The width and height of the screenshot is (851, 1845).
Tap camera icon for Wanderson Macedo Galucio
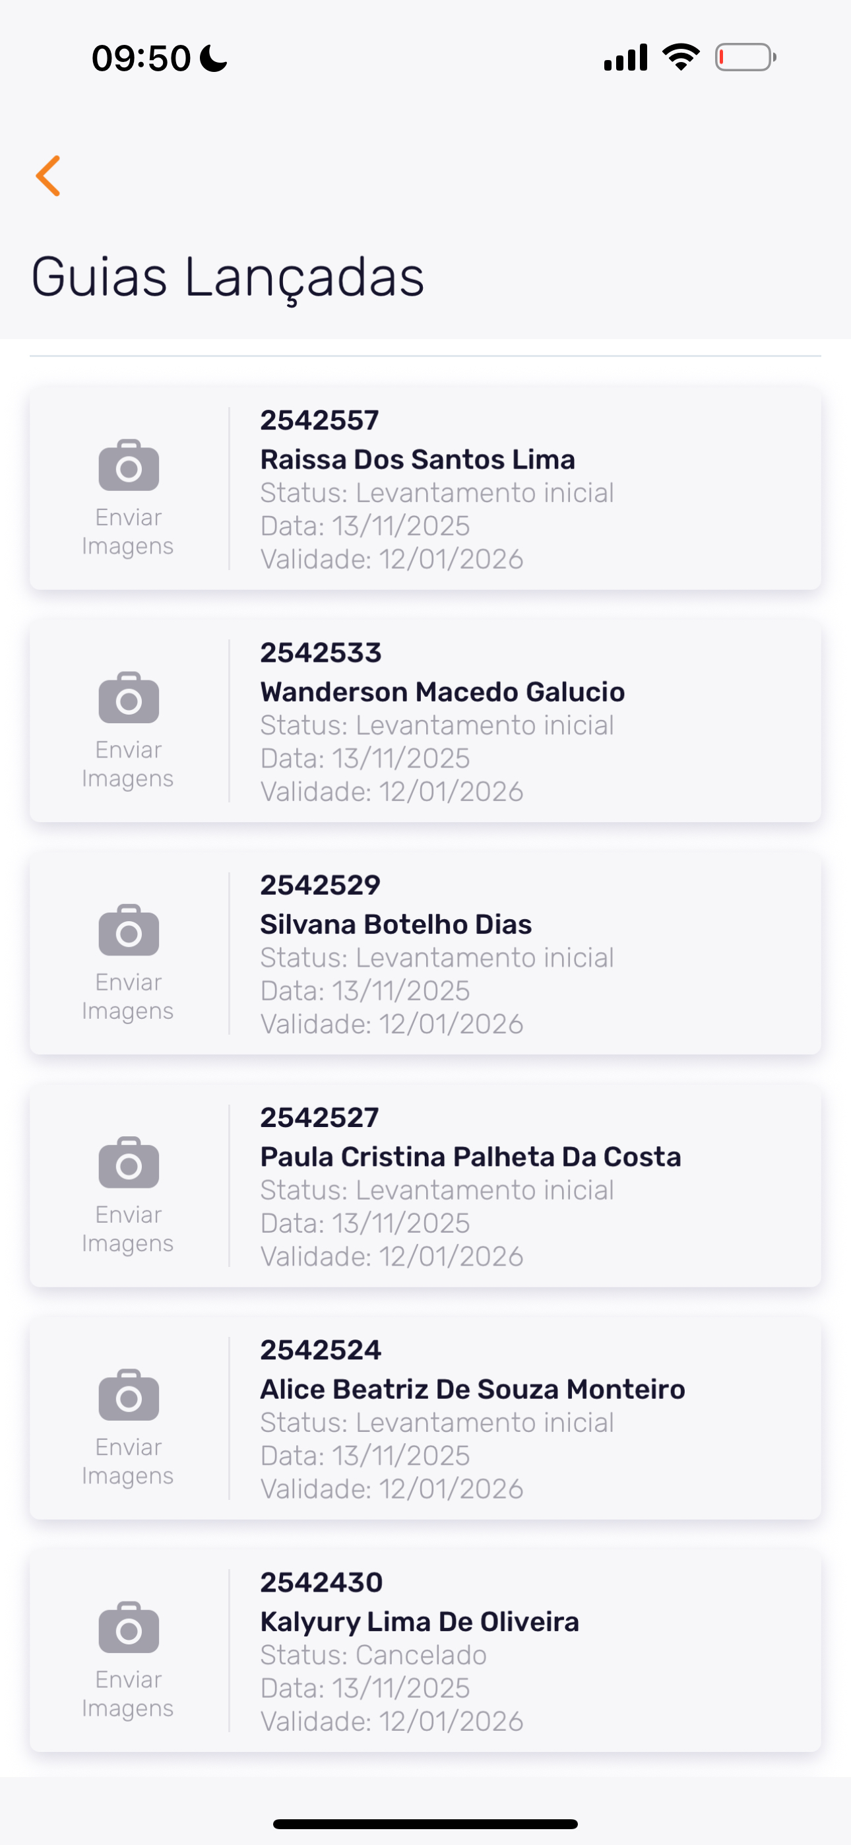click(129, 697)
